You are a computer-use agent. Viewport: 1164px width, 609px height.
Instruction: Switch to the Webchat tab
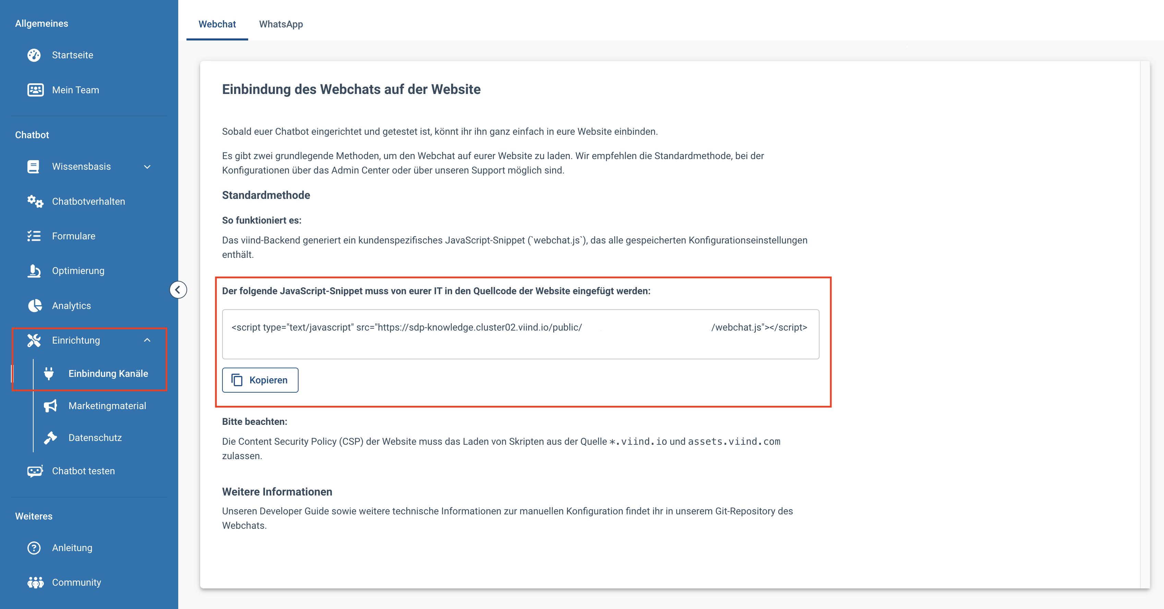[x=217, y=24]
